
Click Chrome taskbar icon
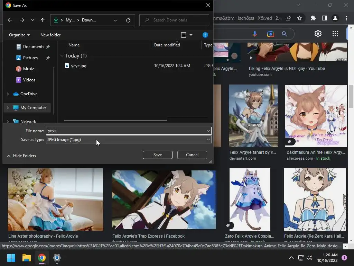[x=42, y=258]
